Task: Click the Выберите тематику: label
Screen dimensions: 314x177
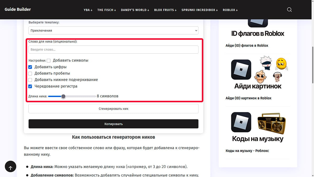Action: click(x=44, y=23)
